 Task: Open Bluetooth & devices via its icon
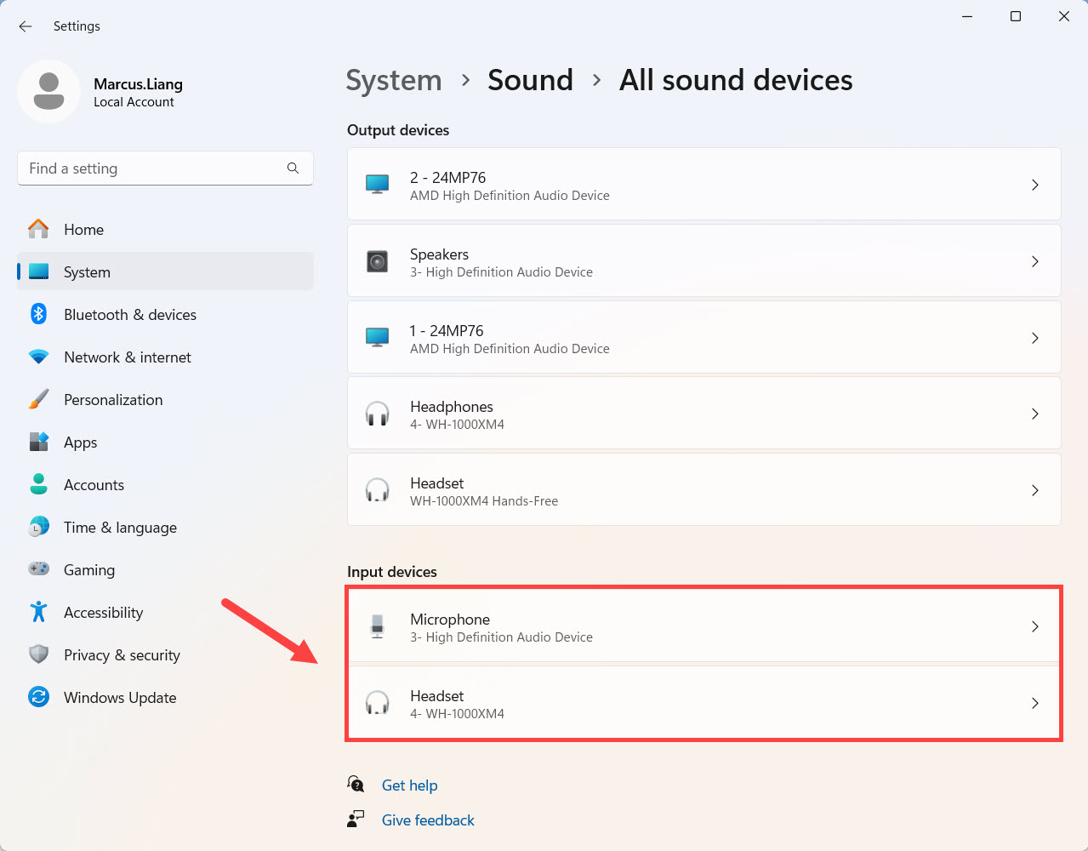(39, 314)
